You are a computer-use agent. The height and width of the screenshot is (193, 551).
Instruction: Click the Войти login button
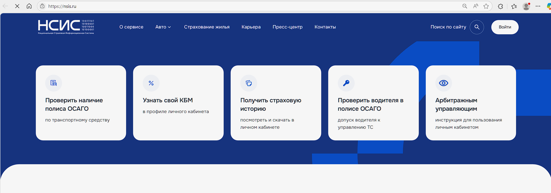coord(505,27)
